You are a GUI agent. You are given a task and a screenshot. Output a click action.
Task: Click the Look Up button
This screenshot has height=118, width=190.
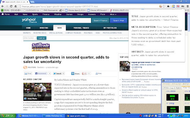point(42,38)
